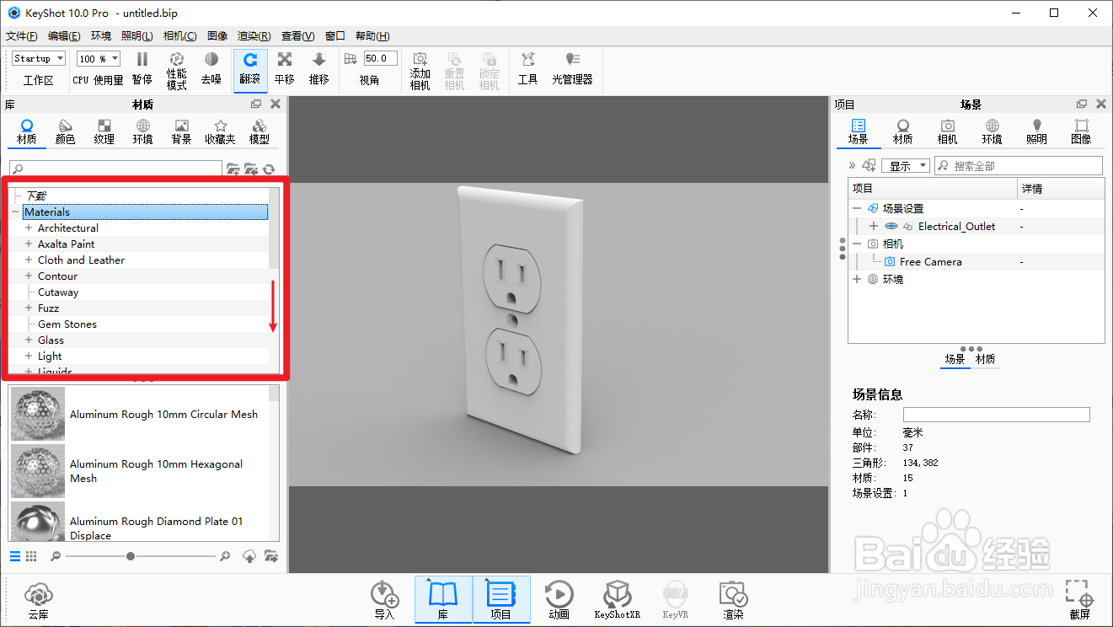Switch project panel to 图像 tab
This screenshot has width=1113, height=627.
[1081, 131]
